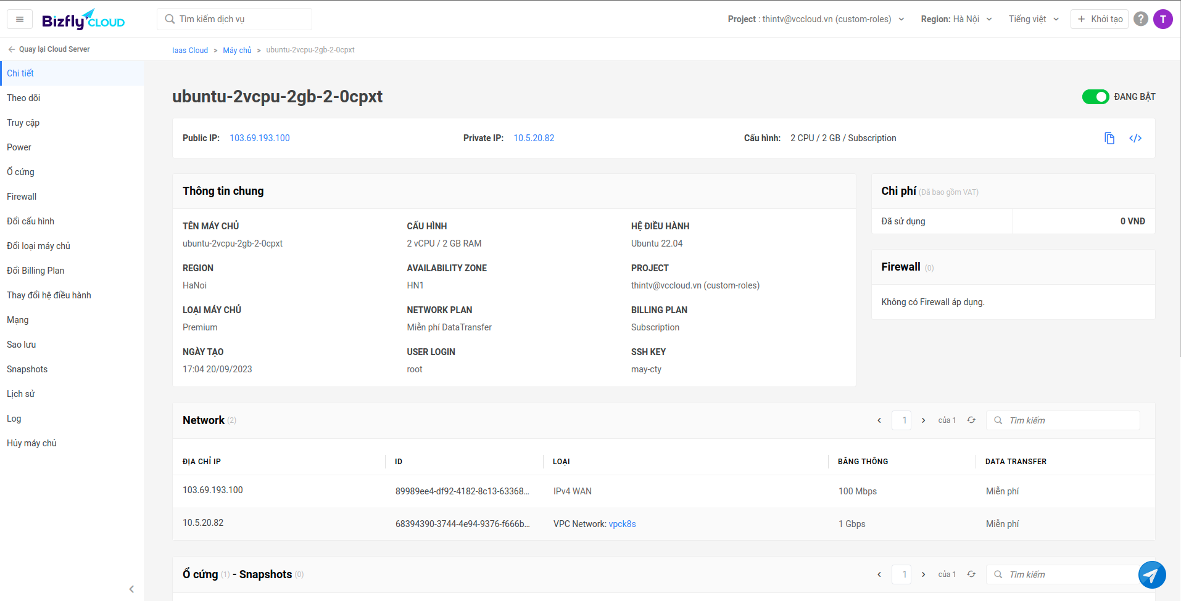Viewport: 1181px width, 601px height.
Task: Open the user avatar profile menu
Action: pyautogui.click(x=1162, y=19)
